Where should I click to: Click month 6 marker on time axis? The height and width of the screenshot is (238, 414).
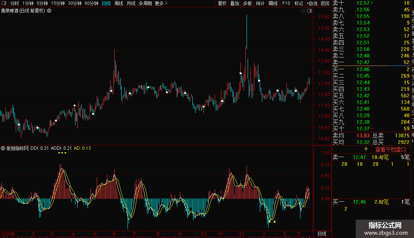(x=114, y=234)
